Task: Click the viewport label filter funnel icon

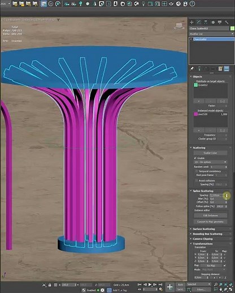Action: click(x=59, y=20)
